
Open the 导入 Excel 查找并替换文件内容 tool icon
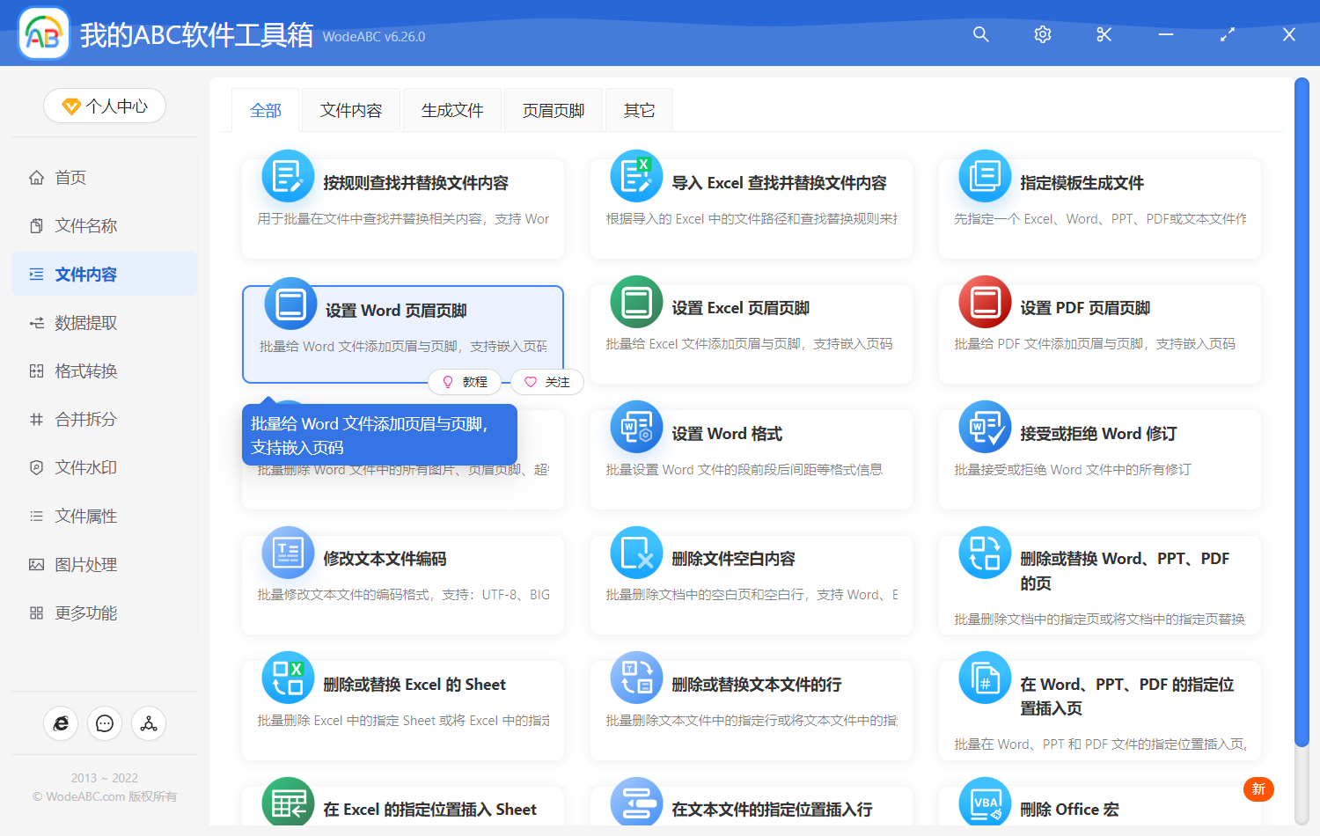coord(636,176)
